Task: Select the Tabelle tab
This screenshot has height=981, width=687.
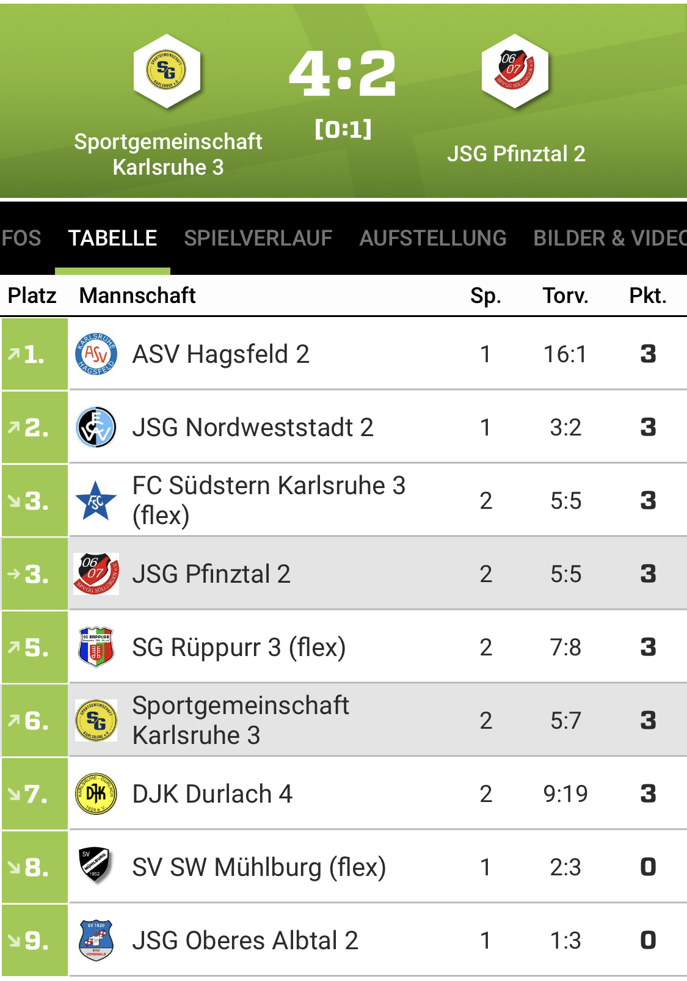Action: pos(112,238)
